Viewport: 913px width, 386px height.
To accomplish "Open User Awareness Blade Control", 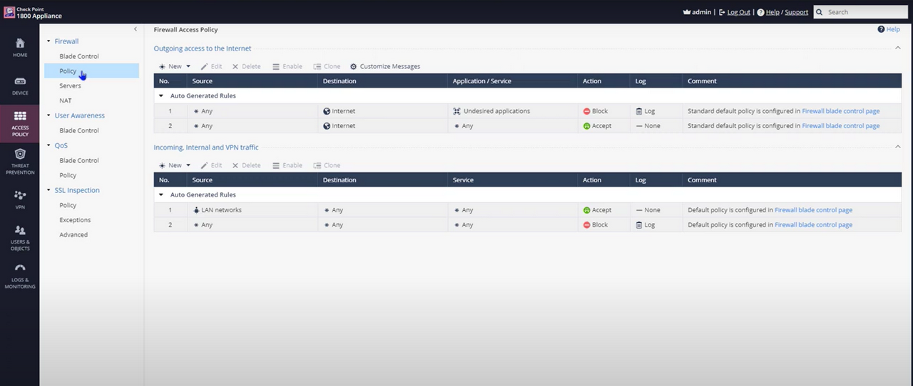I will (x=79, y=130).
